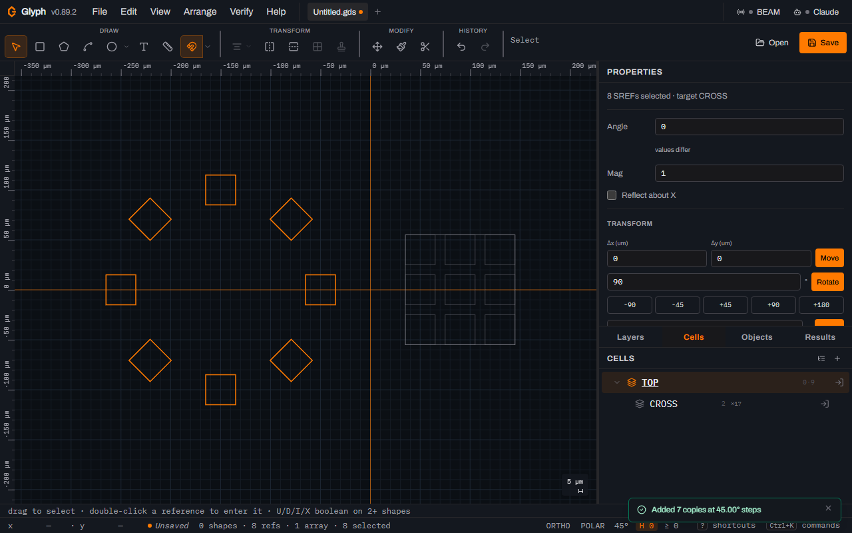This screenshot has height=533, width=852.
Task: Enter the TOP cell via arrow icon
Action: click(x=839, y=382)
